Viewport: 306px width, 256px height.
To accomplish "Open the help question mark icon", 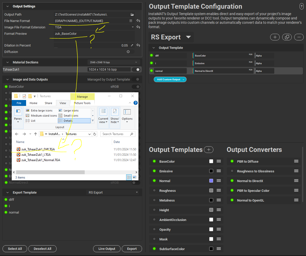I will [302, 7].
